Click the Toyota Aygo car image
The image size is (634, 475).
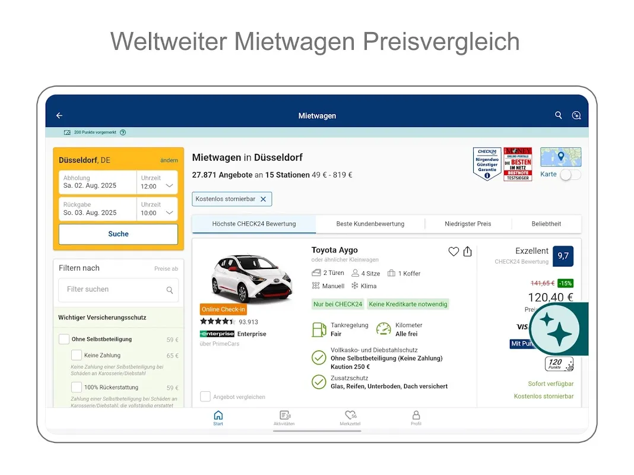pos(251,278)
